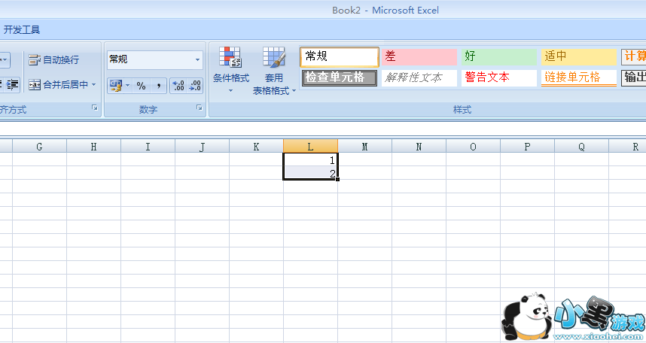Image resolution: width=646 pixels, height=343 pixels.
Task: Select column P header
Action: click(527, 146)
